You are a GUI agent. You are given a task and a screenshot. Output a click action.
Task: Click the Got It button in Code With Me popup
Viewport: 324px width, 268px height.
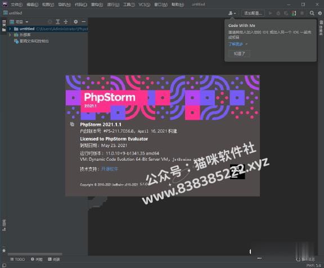[239, 54]
